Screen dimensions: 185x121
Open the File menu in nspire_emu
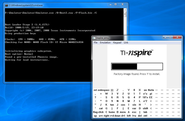coord(96,43)
